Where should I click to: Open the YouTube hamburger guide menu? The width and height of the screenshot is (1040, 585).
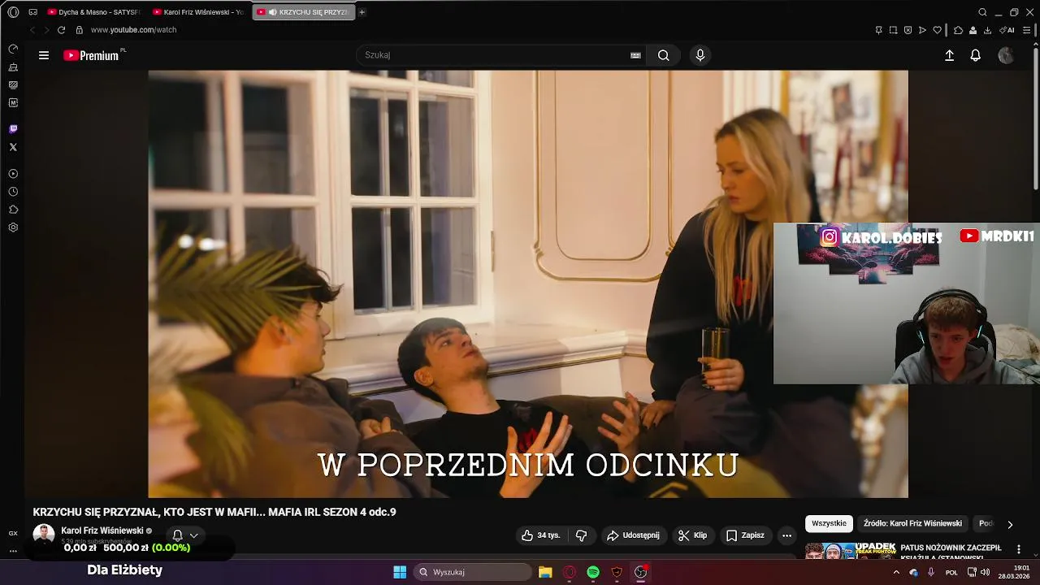coord(44,55)
